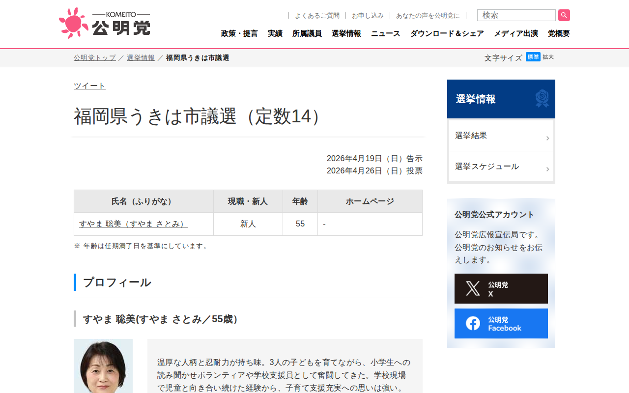Click the 2026年4月26日(日)投票 date text
Screen dimensions: 629x393
pos(374,170)
